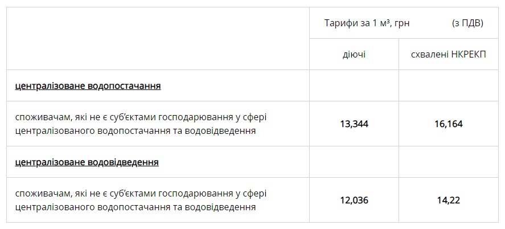This screenshot has width=505, height=229.
Task: Select the approved tariff value 16,164
Action: [x=448, y=124]
